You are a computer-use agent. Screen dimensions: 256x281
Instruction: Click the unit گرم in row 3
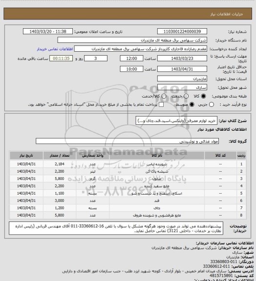[93, 179]
